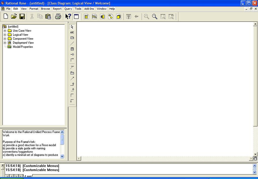Viewport: 258px width, 179px height.
Task: Click the Log tab at the bottom
Action: [28, 177]
